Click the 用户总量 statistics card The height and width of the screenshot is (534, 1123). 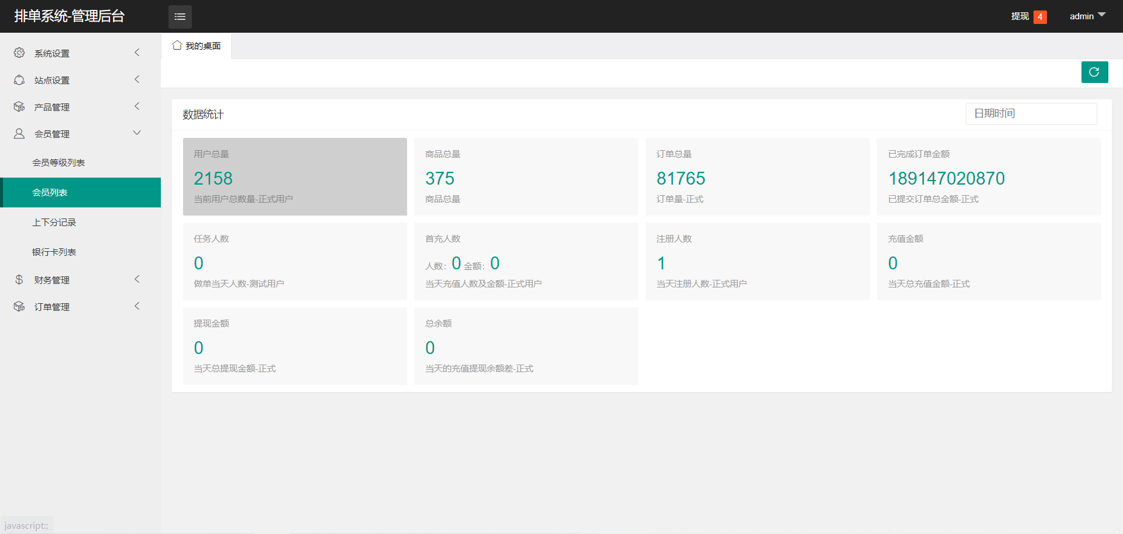tap(295, 176)
